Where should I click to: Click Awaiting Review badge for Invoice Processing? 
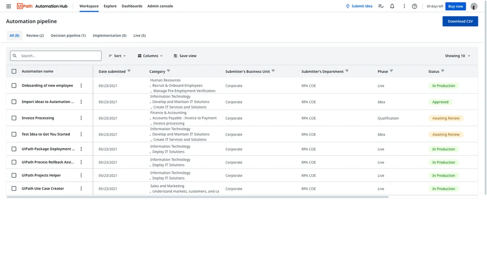coord(446,118)
